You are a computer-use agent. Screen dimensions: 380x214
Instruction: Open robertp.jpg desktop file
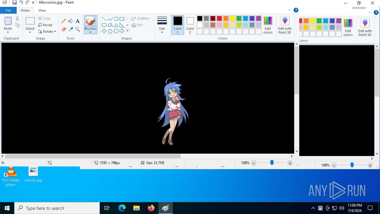[33, 174]
